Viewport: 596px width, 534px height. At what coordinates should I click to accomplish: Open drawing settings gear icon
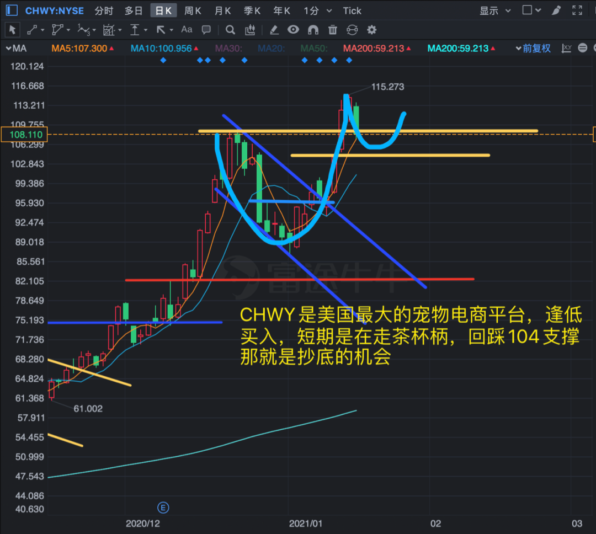tap(372, 30)
